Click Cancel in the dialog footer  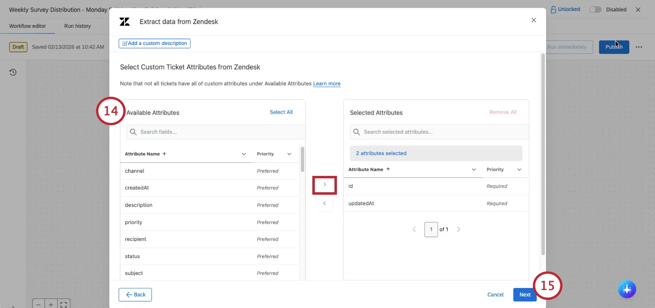point(495,295)
